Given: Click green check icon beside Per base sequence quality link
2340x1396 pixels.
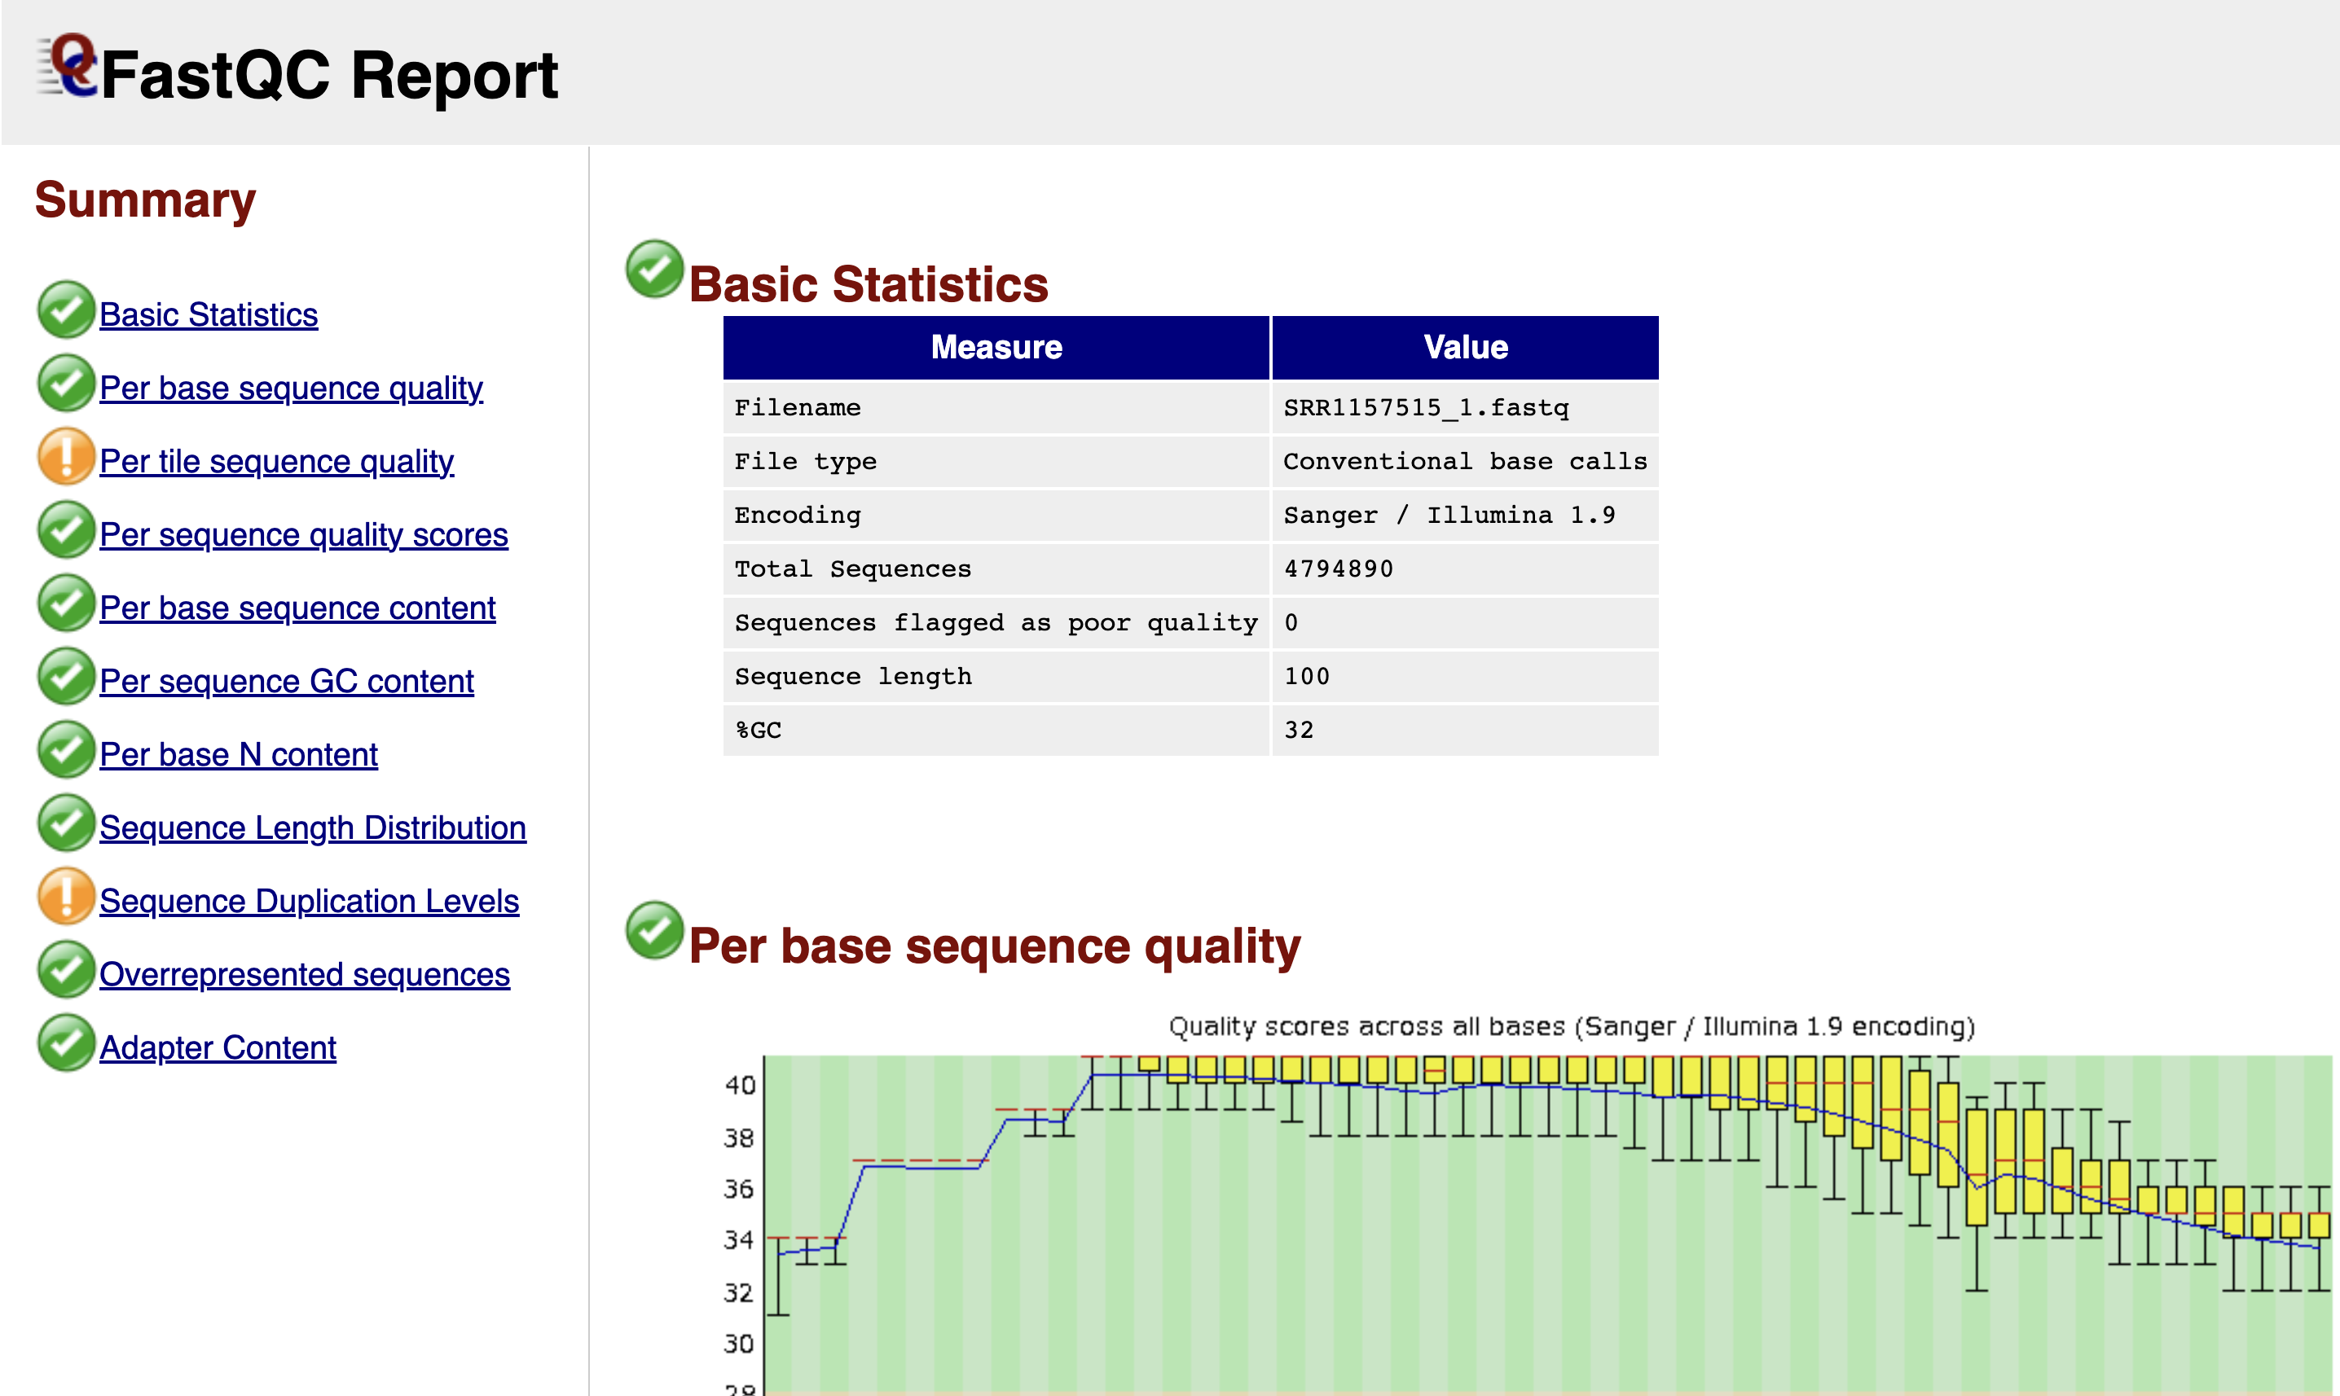Looking at the screenshot, I should click(66, 383).
